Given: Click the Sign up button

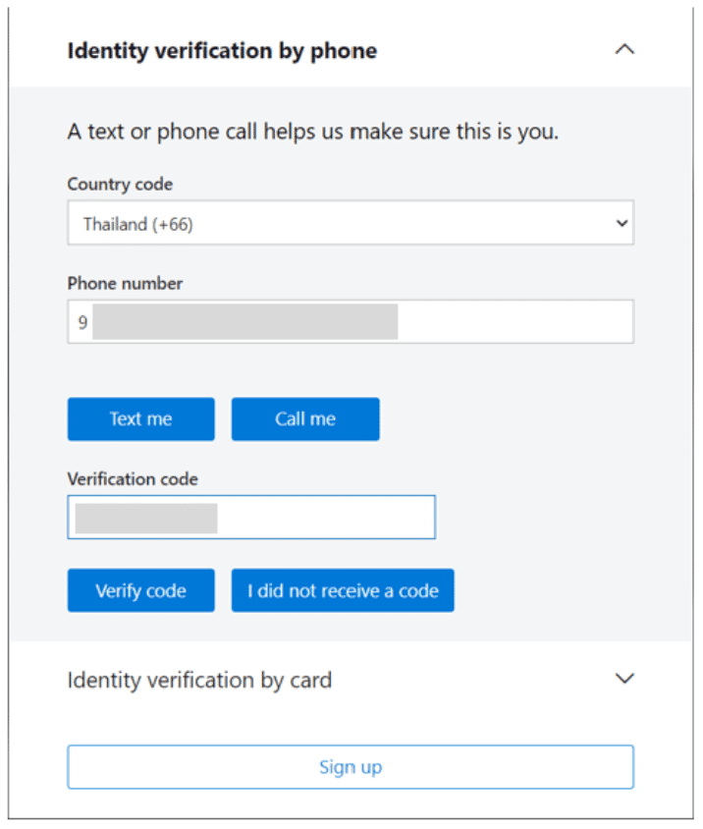Looking at the screenshot, I should pyautogui.click(x=350, y=767).
